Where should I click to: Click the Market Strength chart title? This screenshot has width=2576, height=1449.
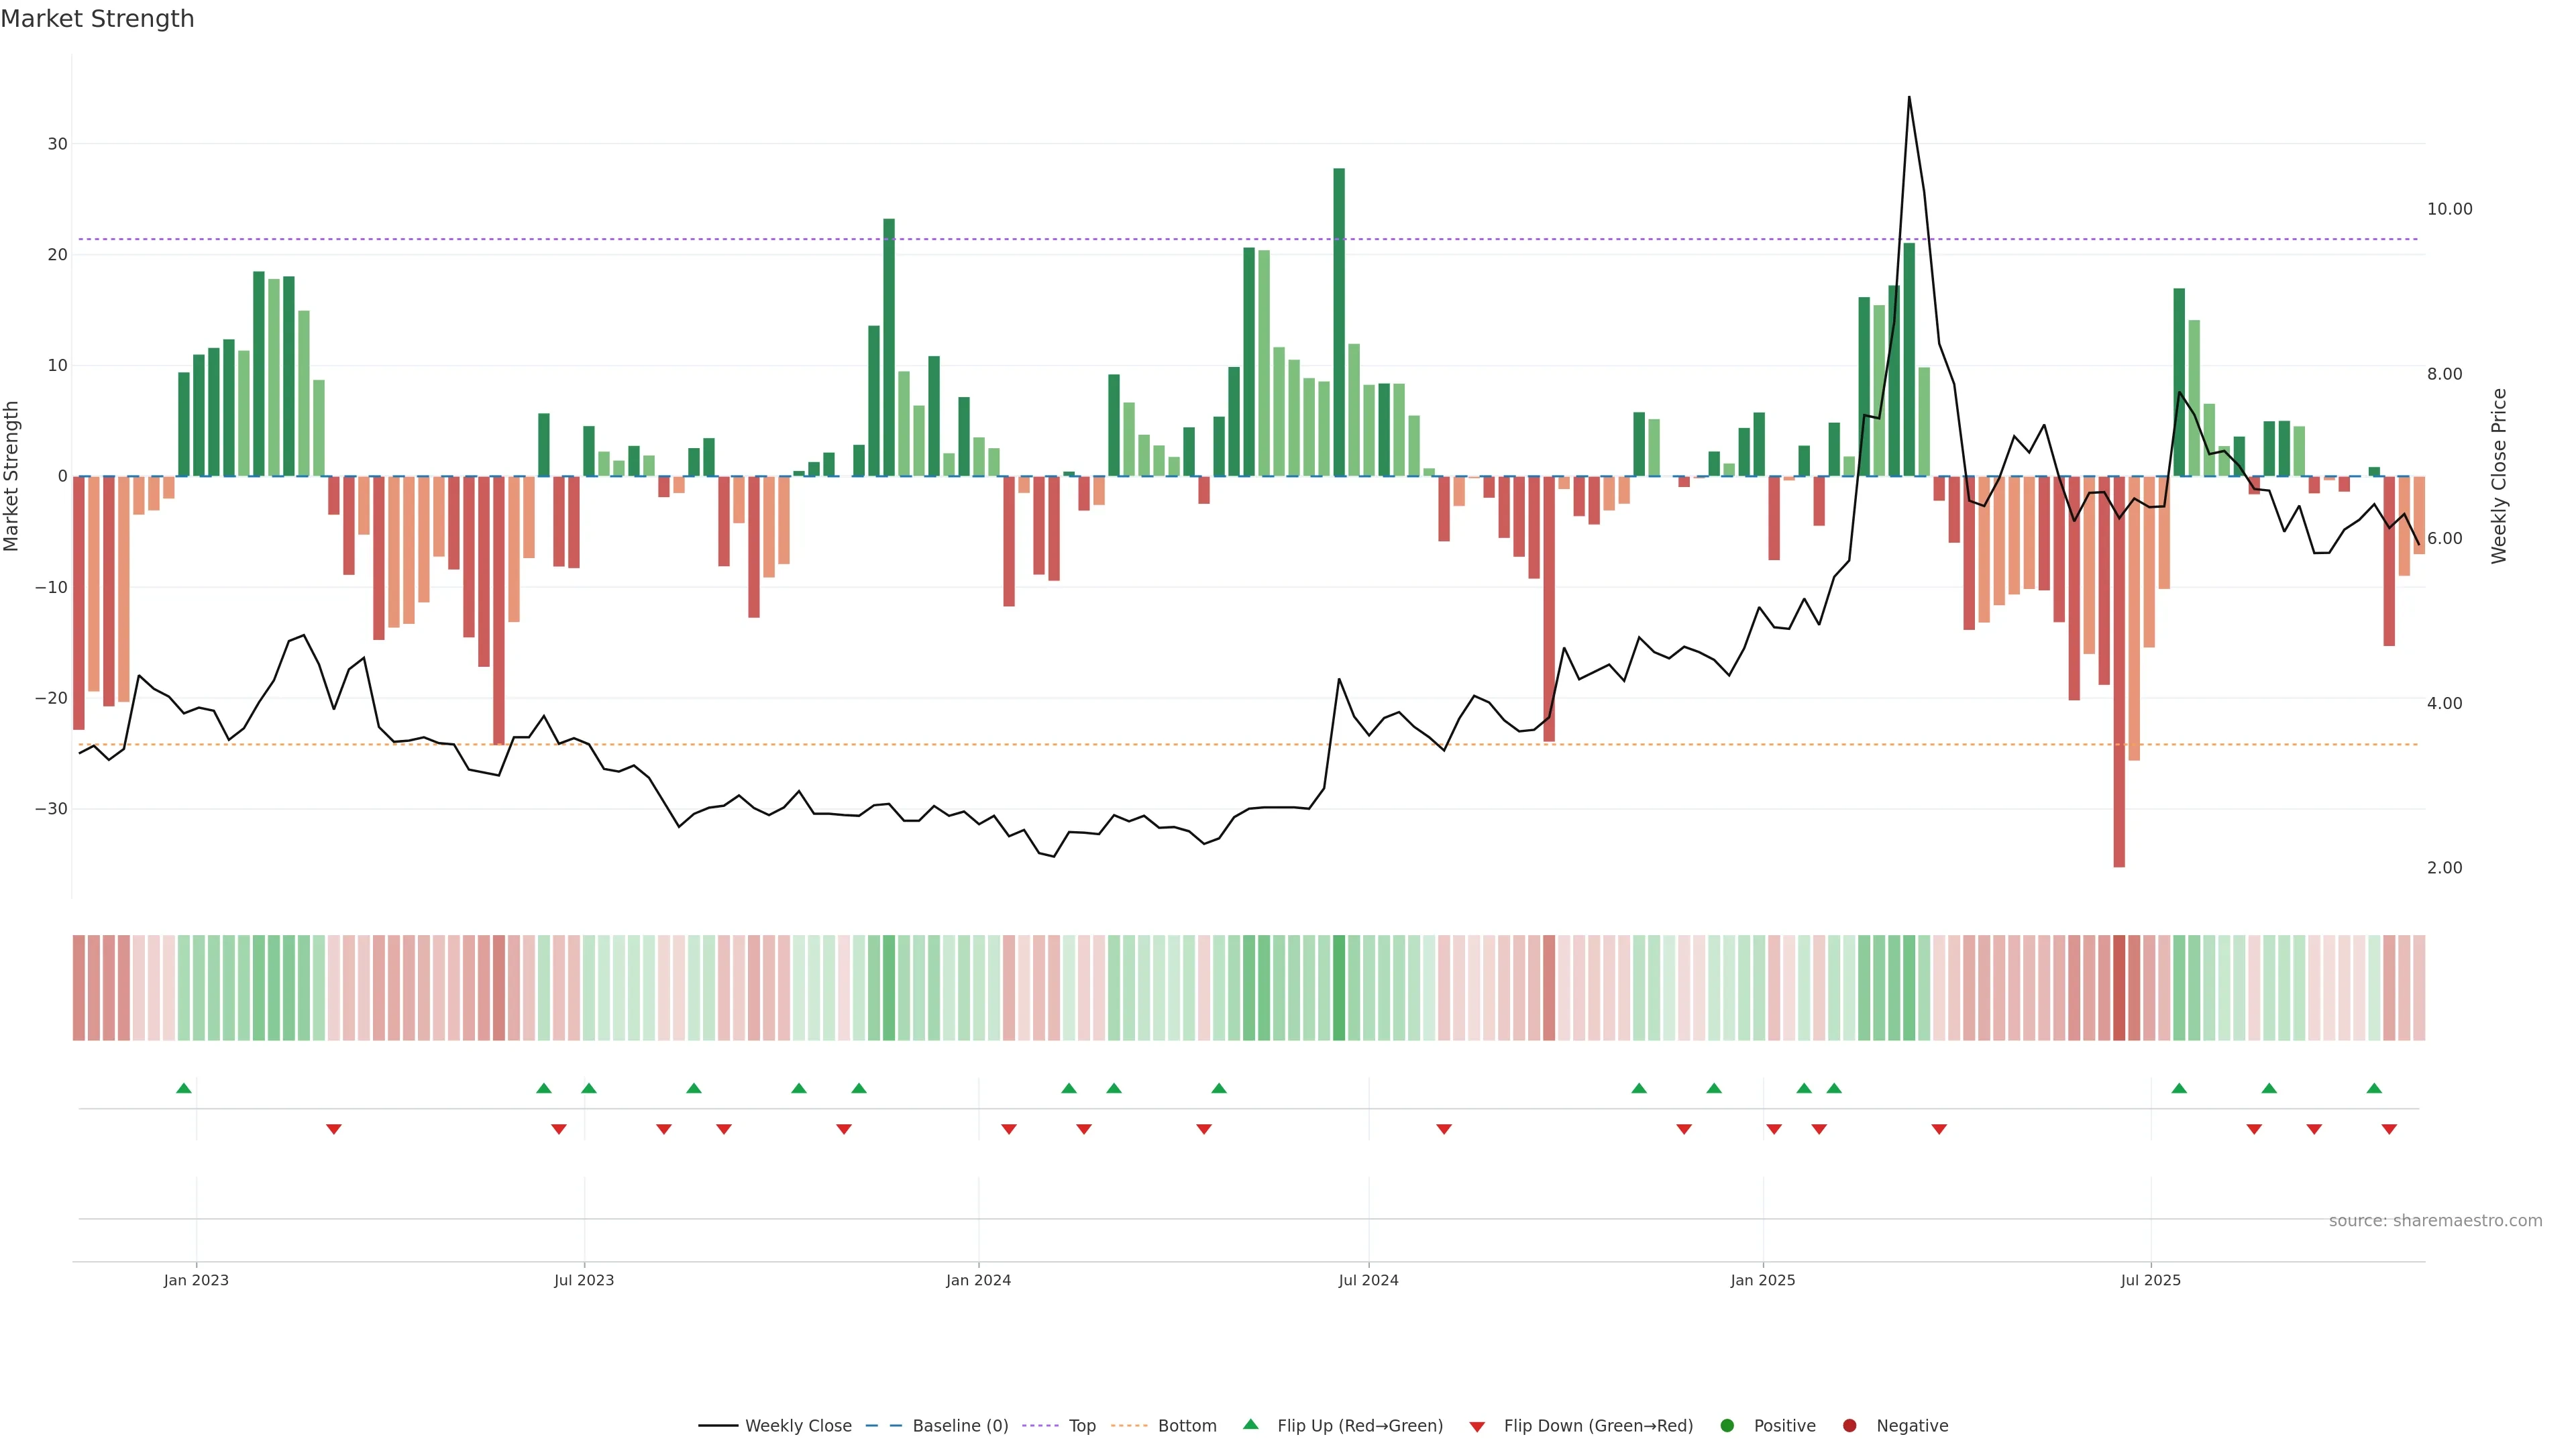click(97, 19)
